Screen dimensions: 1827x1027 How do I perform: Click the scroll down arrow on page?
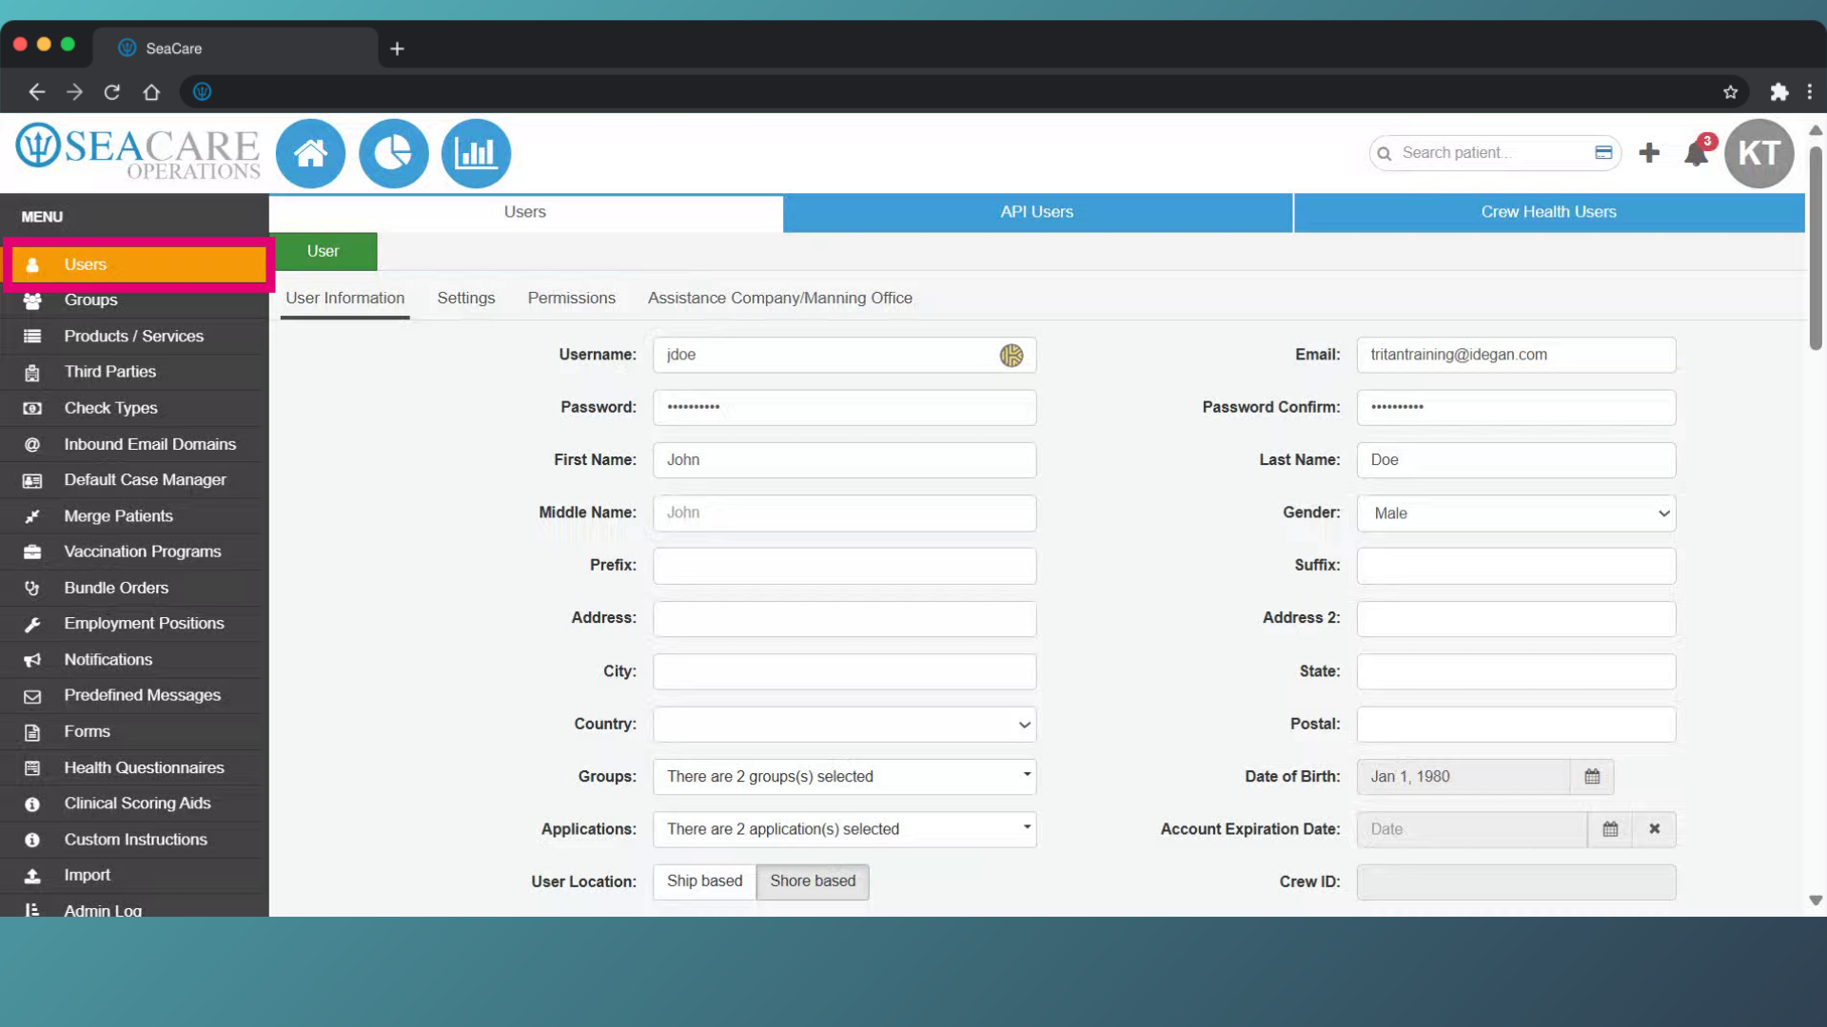coord(1816,901)
